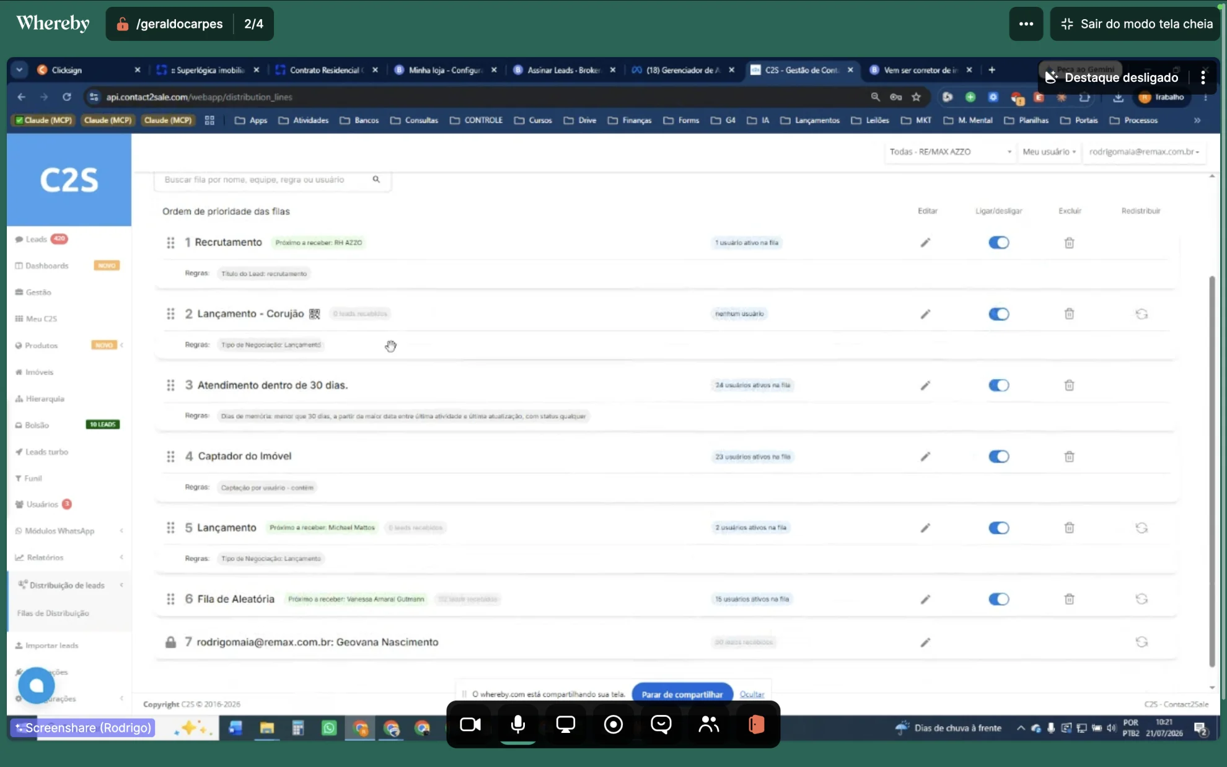Click the Ocultar link in sharing bar
This screenshot has width=1227, height=767.
click(x=752, y=695)
